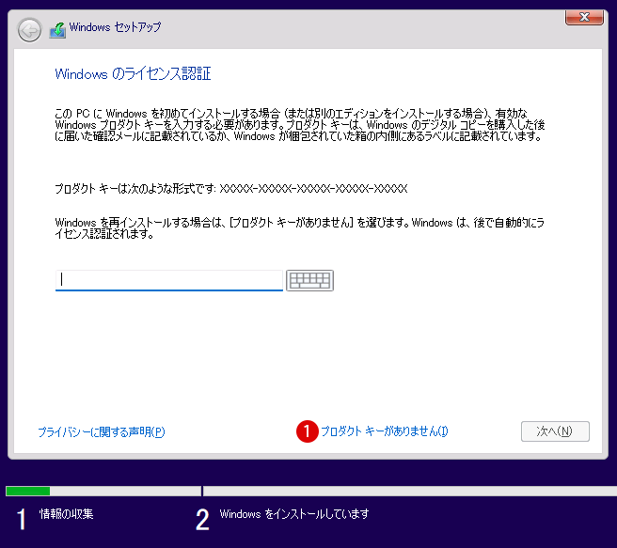Click step 2 Windows をインストールしています label
This screenshot has height=548, width=617.
point(294,514)
